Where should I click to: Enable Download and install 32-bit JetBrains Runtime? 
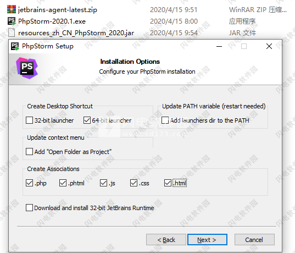click(x=29, y=207)
